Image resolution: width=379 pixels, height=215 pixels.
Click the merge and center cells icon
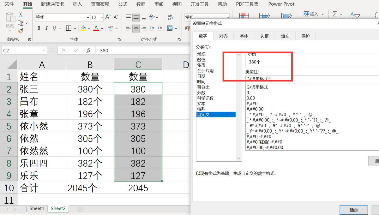[170, 28]
